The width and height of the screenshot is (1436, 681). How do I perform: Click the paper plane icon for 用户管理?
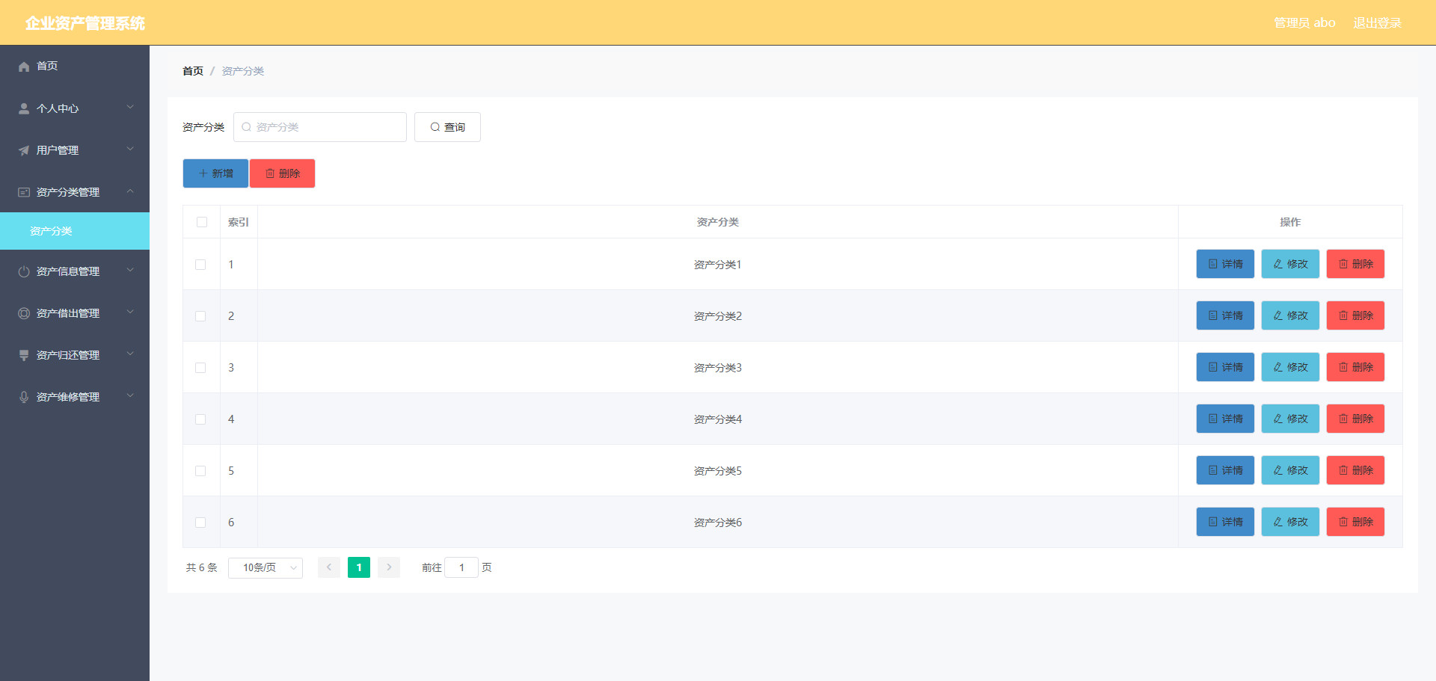point(24,150)
